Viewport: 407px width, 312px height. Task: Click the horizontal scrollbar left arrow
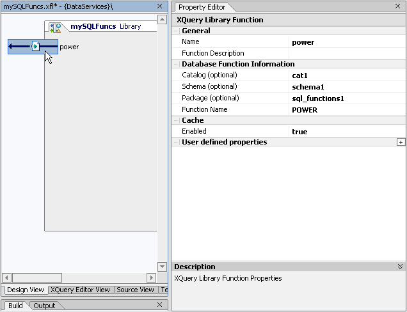tap(7, 277)
